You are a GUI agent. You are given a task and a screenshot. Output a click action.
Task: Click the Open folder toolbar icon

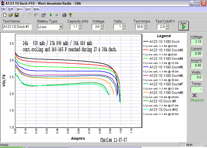pyautogui.click(x=11, y=15)
